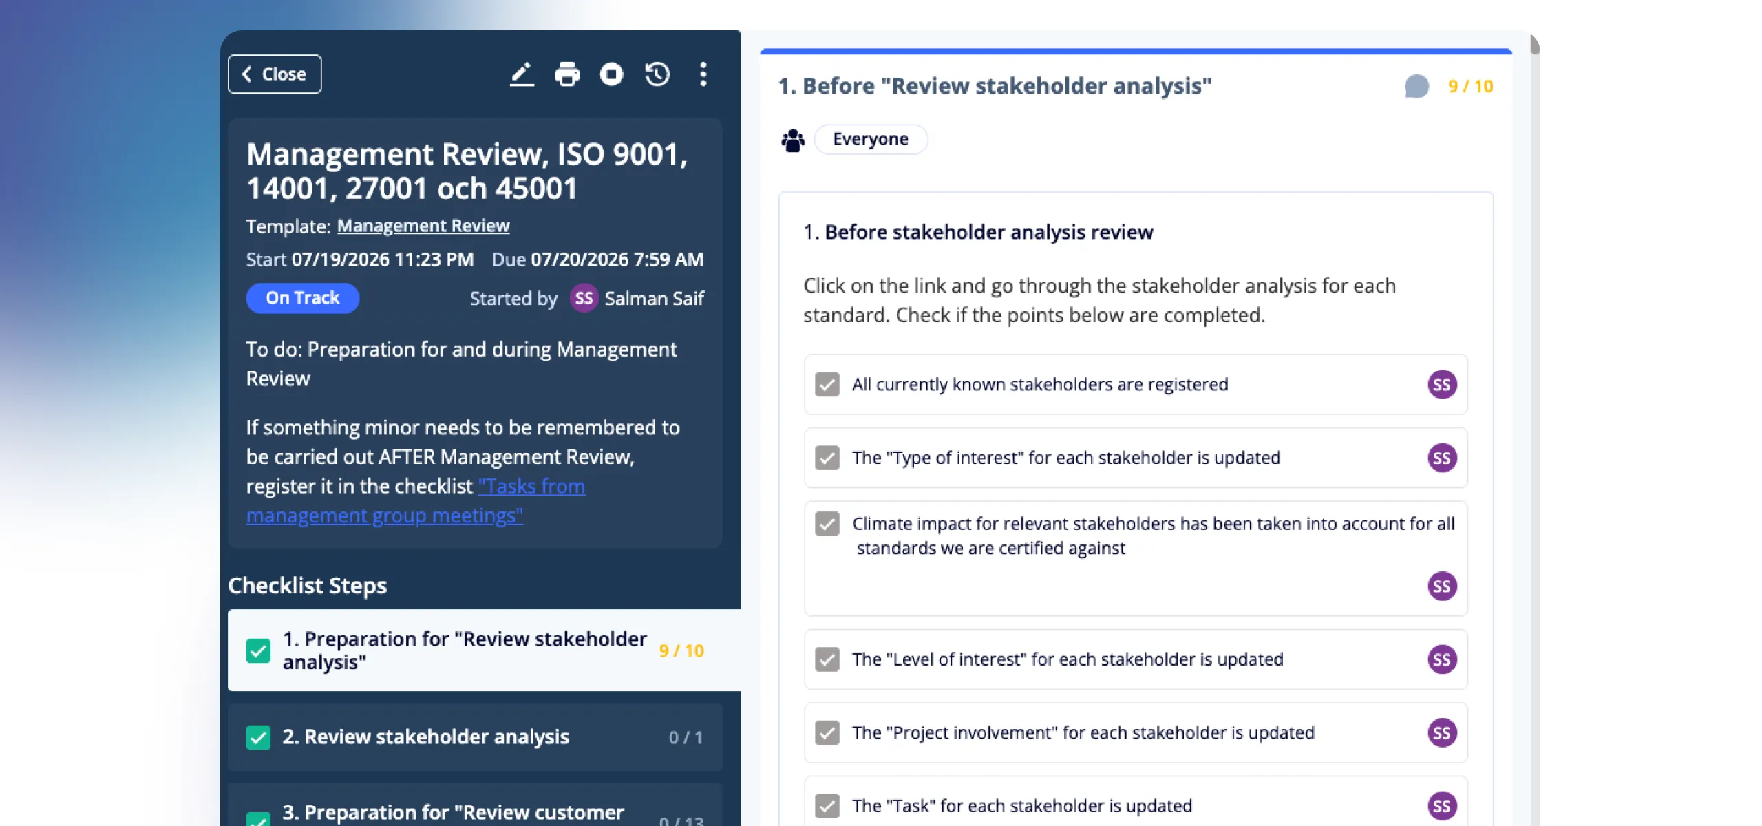Toggle the green checkbox for step 2

258,737
